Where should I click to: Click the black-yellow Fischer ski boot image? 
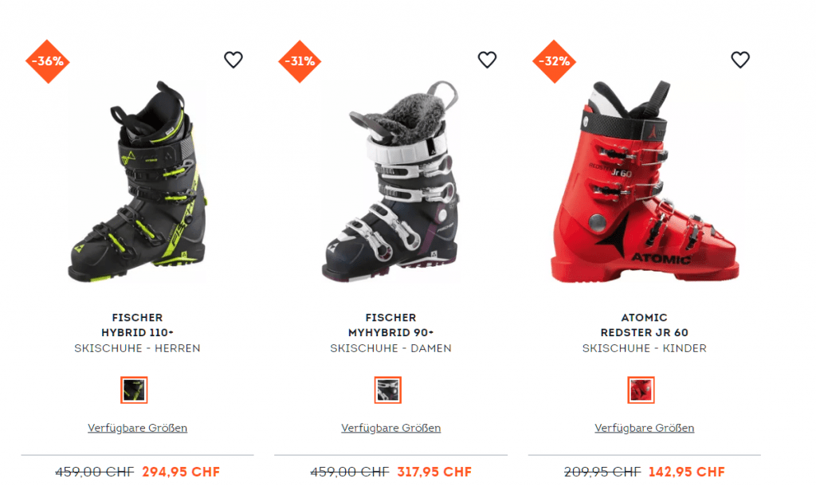[138, 182]
